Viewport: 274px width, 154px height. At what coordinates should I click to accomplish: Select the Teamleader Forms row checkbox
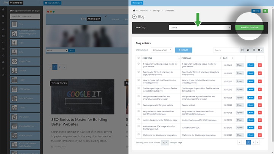139,72
